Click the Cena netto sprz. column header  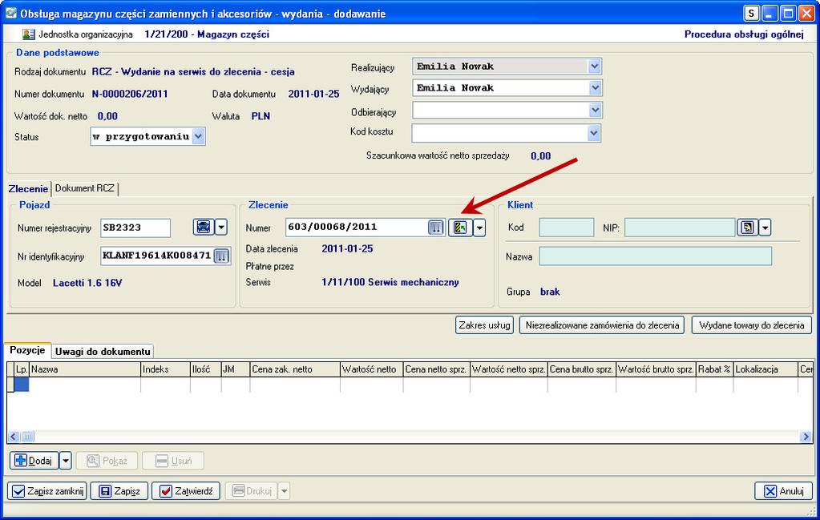436,369
